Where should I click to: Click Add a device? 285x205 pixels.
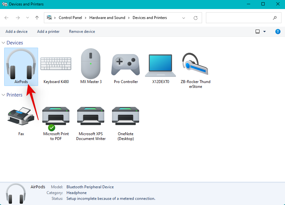coord(16,32)
